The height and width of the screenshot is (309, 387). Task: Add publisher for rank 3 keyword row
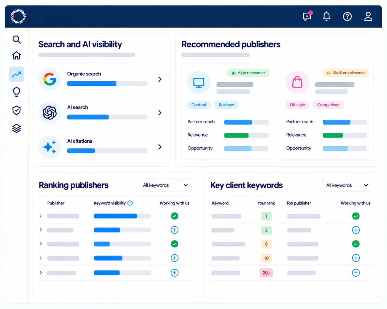point(356,230)
